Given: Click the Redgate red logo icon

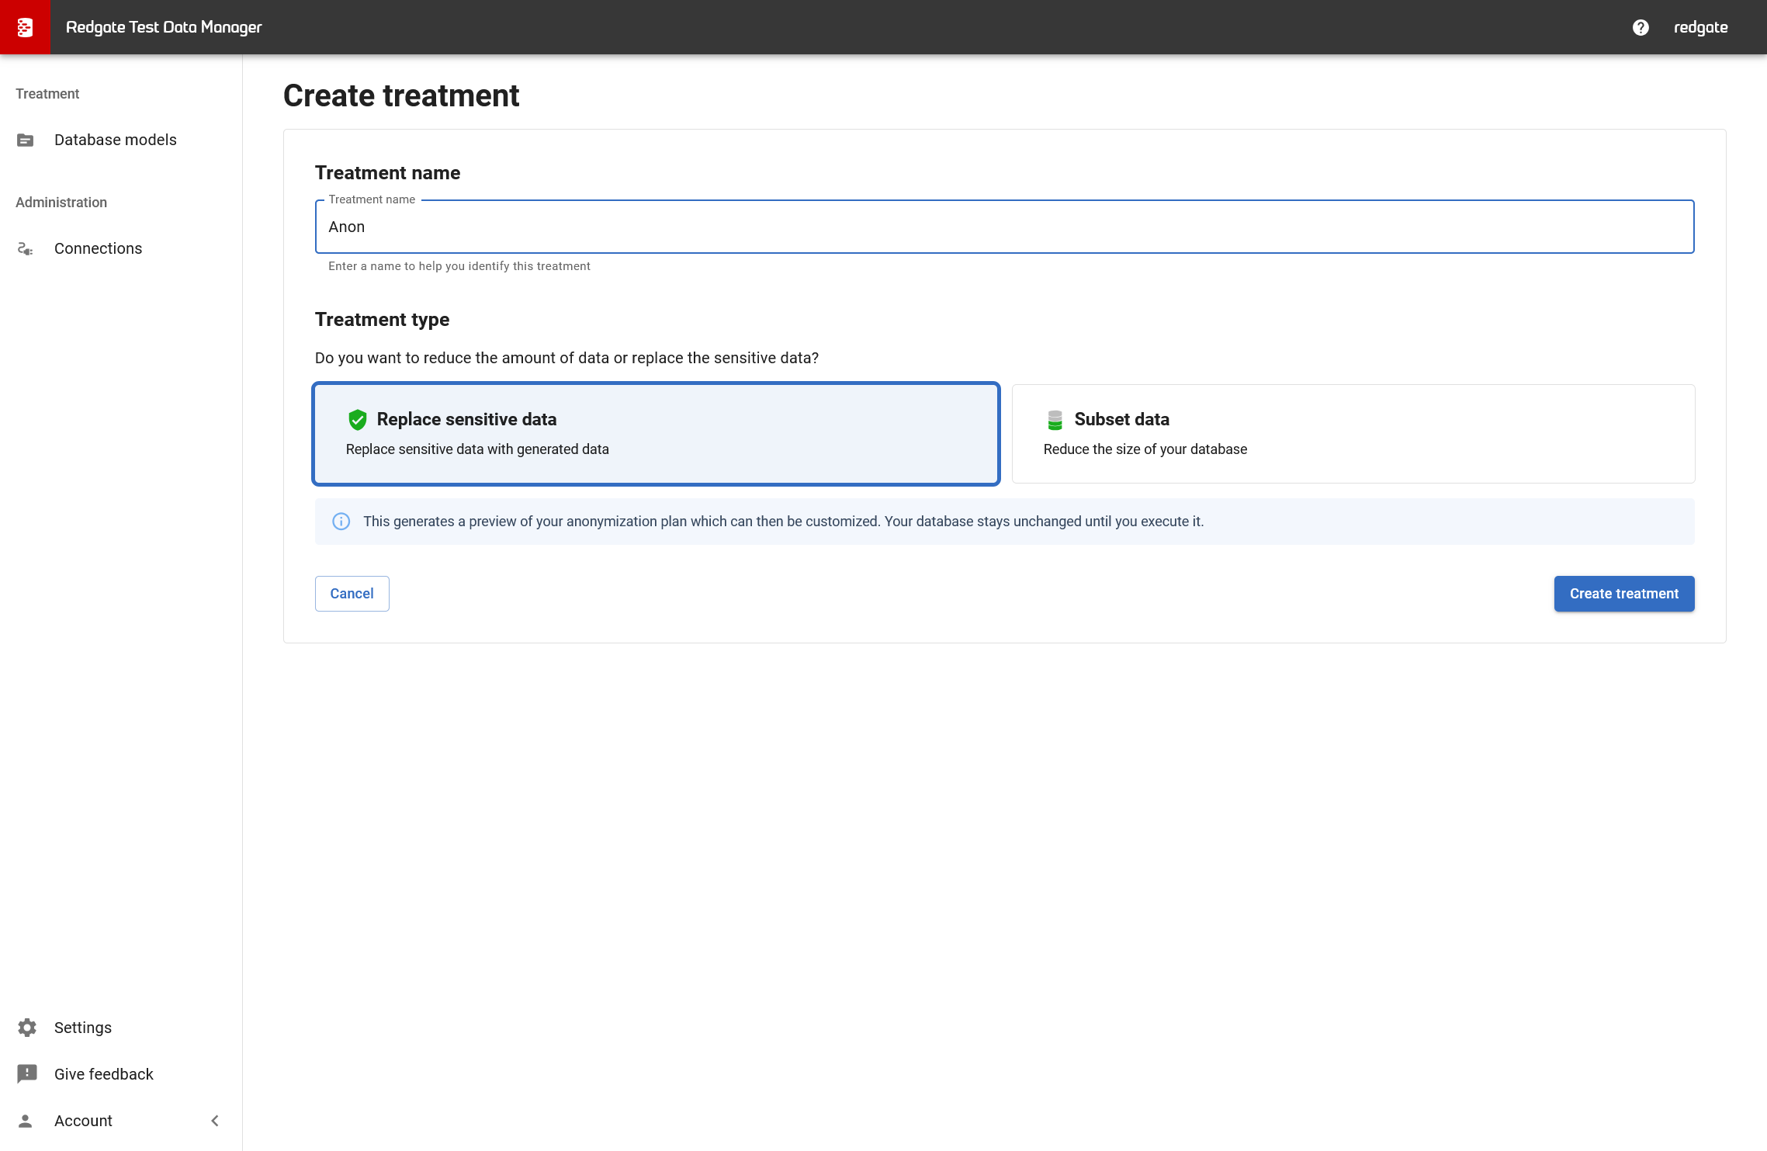Looking at the screenshot, I should (25, 27).
